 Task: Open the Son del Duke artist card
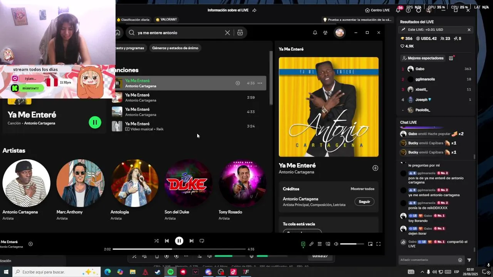pyautogui.click(x=188, y=190)
